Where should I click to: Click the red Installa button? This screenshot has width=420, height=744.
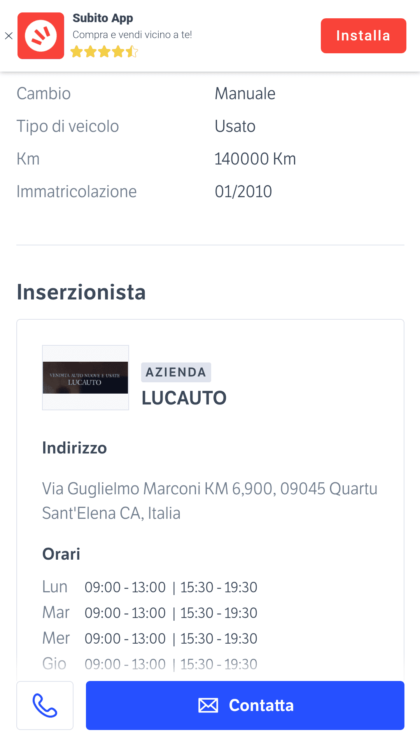363,36
